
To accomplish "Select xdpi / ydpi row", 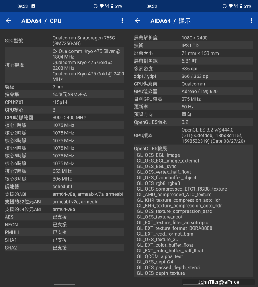I will (x=193, y=76).
